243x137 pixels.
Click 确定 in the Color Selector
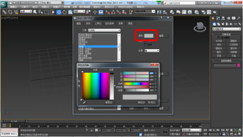(x=141, y=102)
